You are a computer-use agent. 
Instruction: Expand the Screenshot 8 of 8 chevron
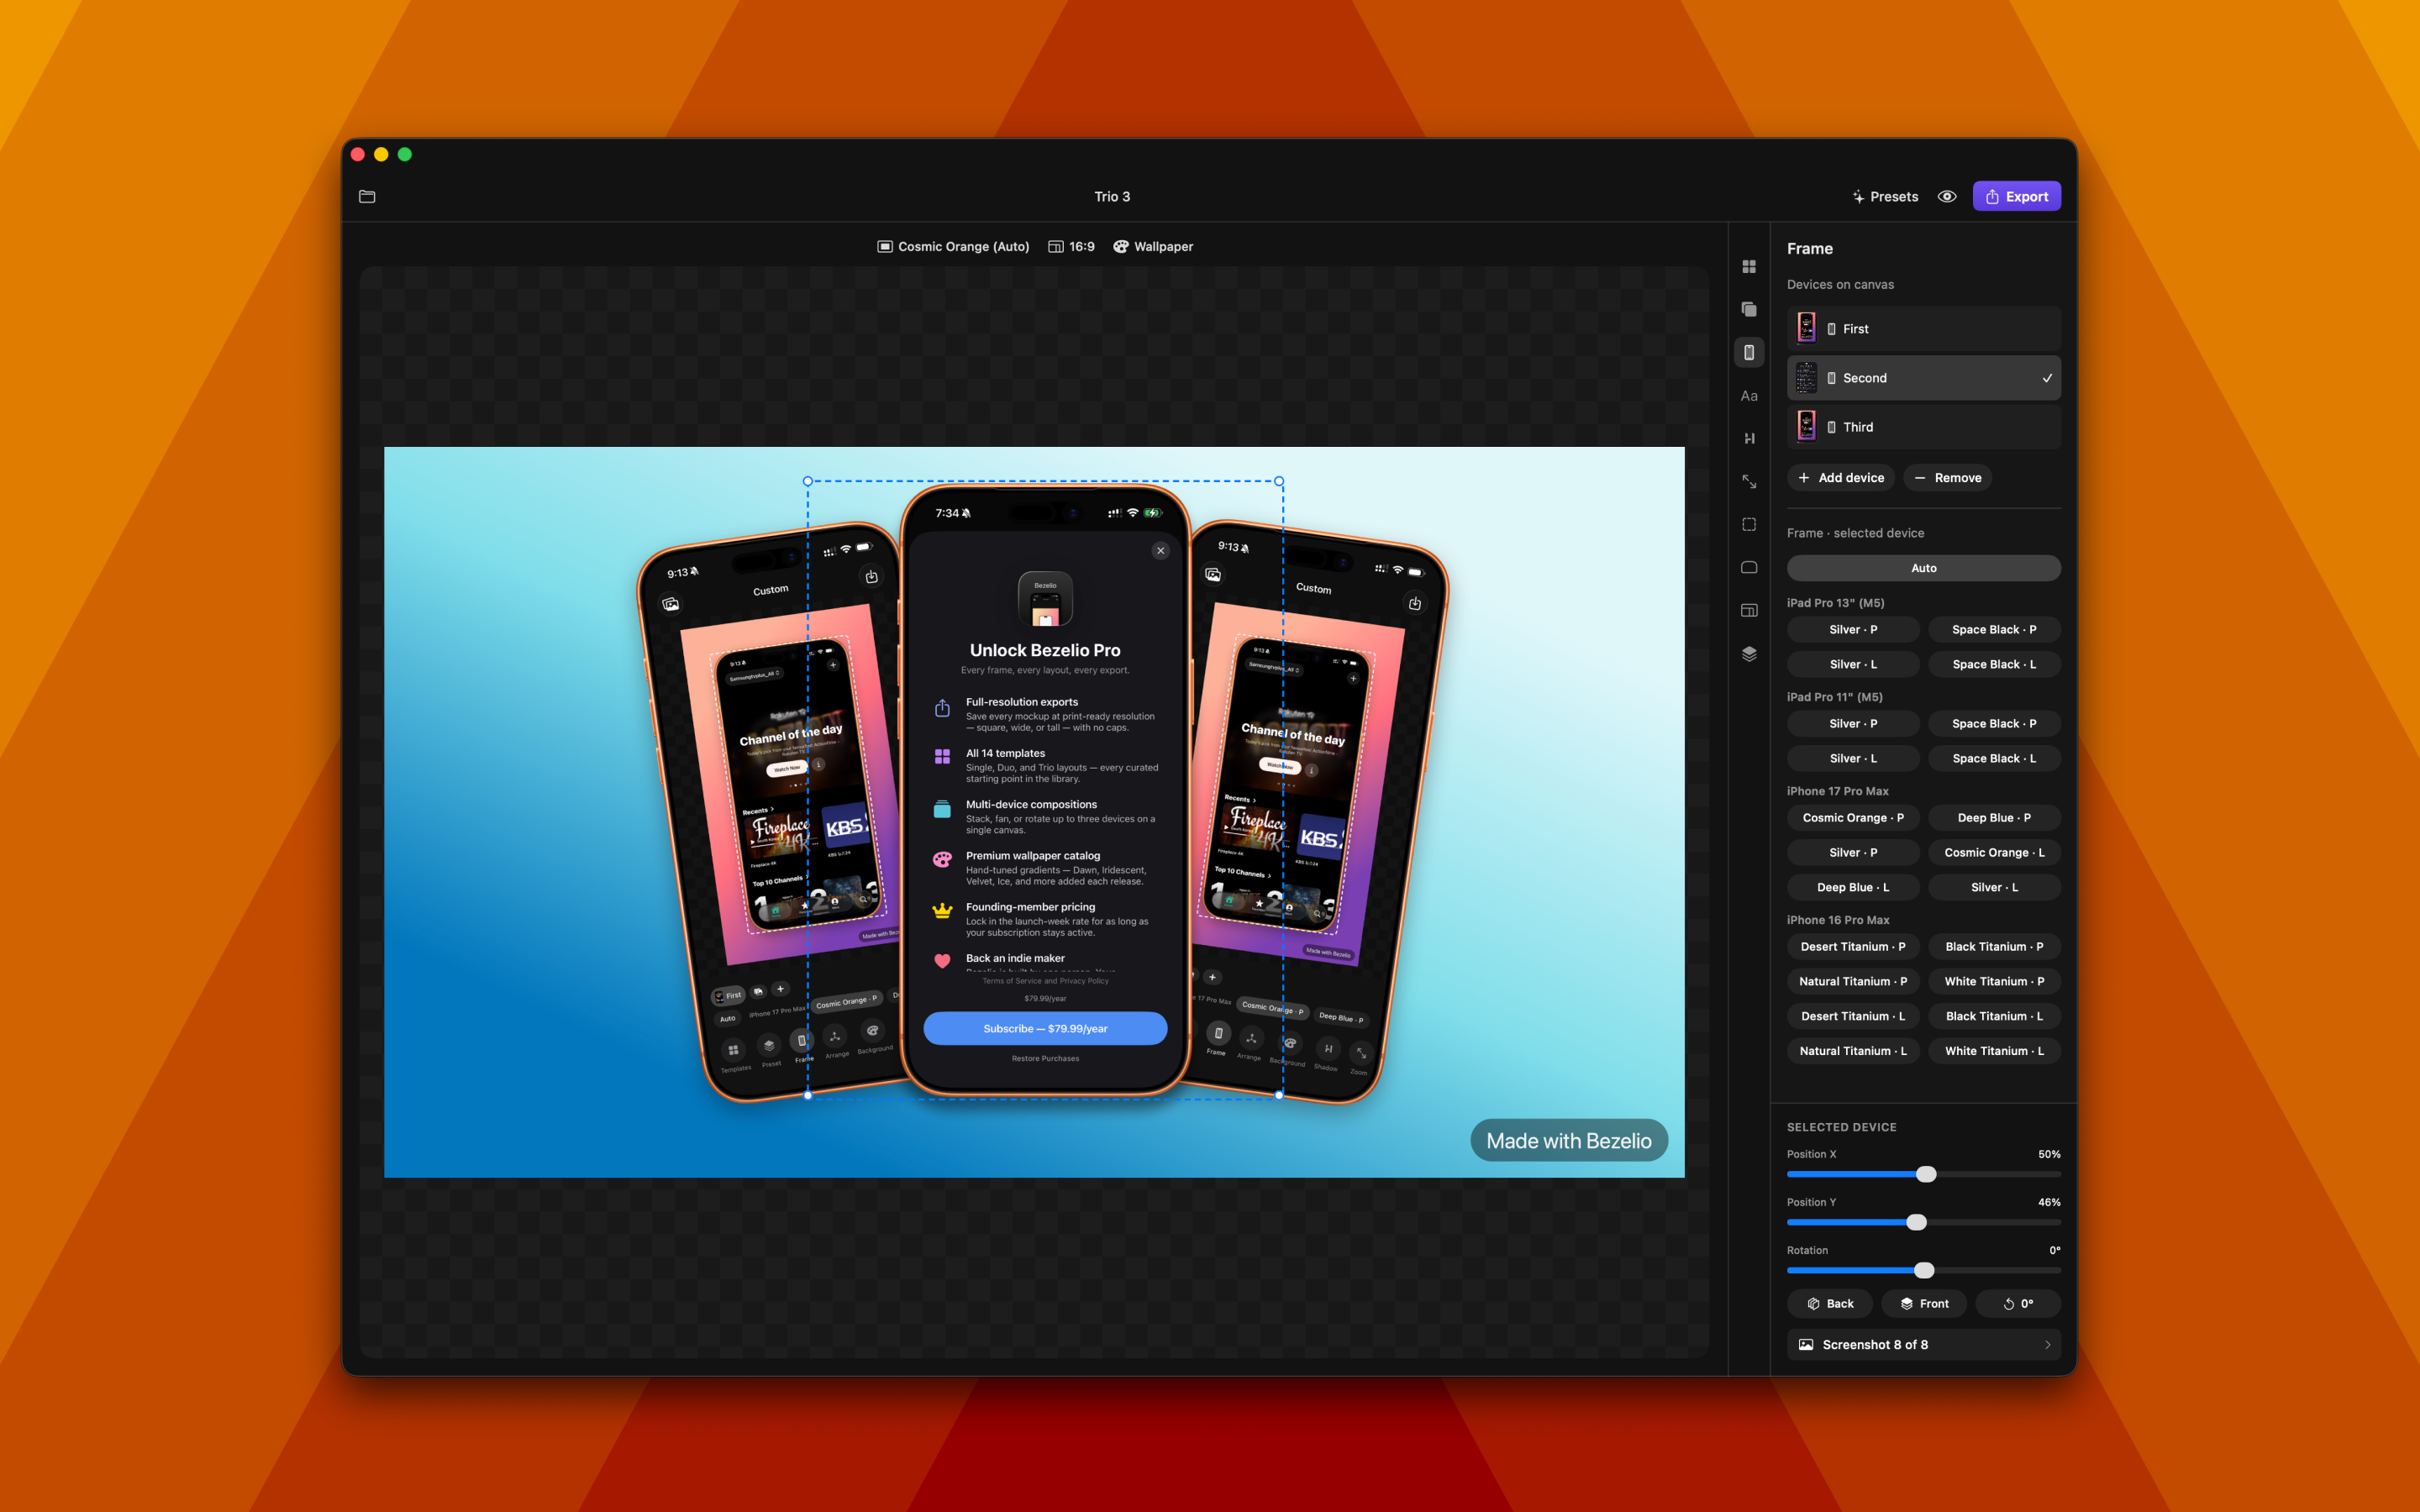(2047, 1345)
